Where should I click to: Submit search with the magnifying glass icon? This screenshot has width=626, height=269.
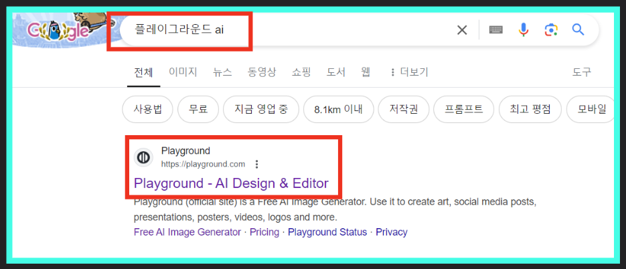[x=578, y=29]
